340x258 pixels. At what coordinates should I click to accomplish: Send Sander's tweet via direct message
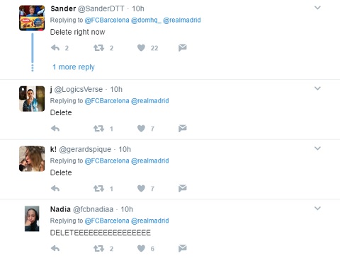coord(183,47)
